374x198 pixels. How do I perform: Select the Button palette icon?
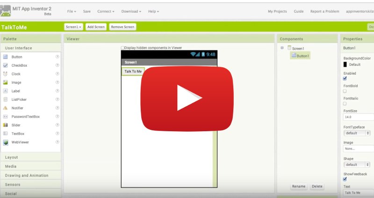pos(5,57)
